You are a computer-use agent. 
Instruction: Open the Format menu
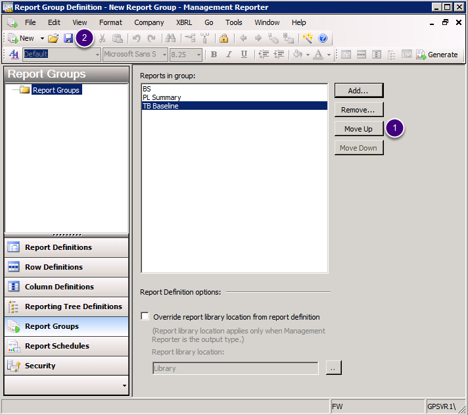[x=110, y=22]
